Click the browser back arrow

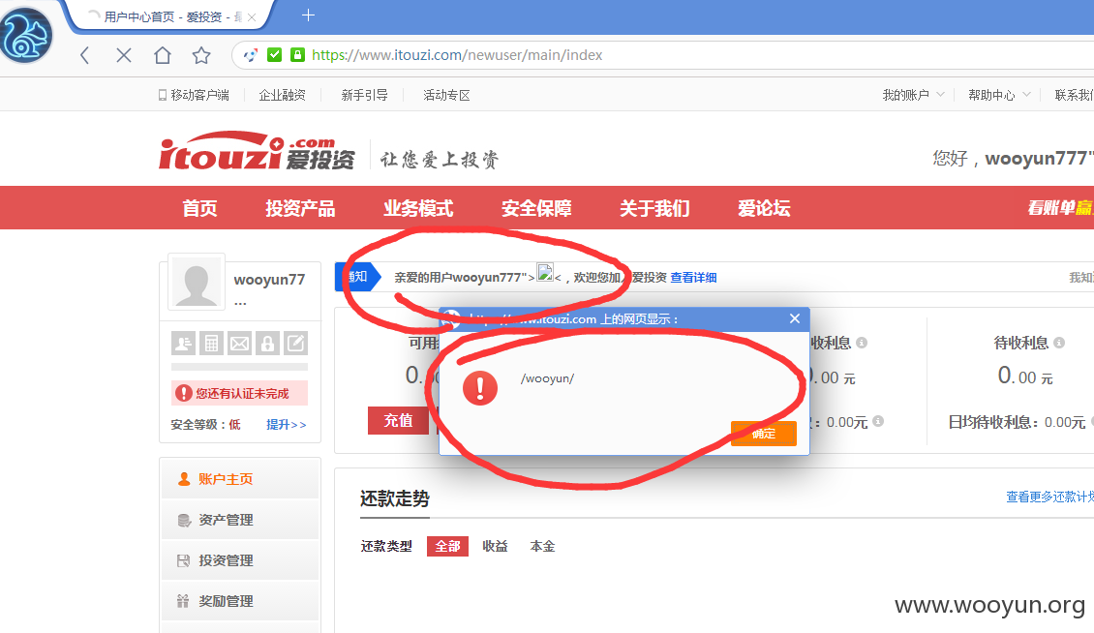[x=84, y=55]
